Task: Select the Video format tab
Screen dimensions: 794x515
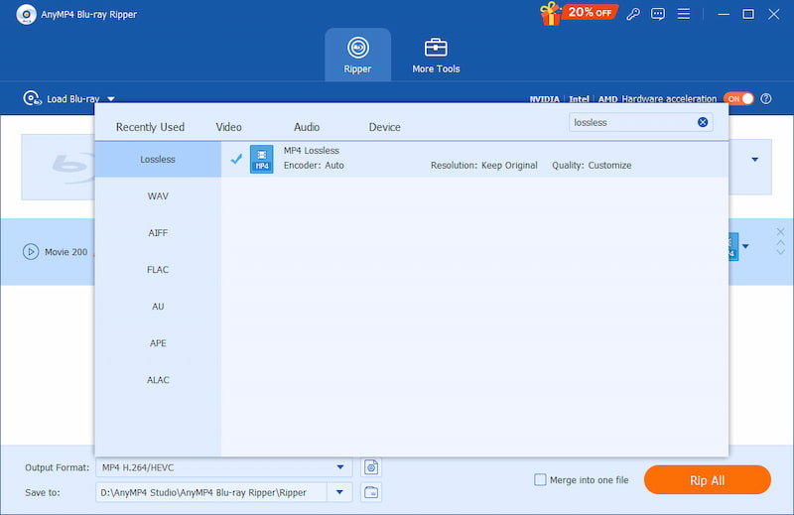Action: click(228, 127)
